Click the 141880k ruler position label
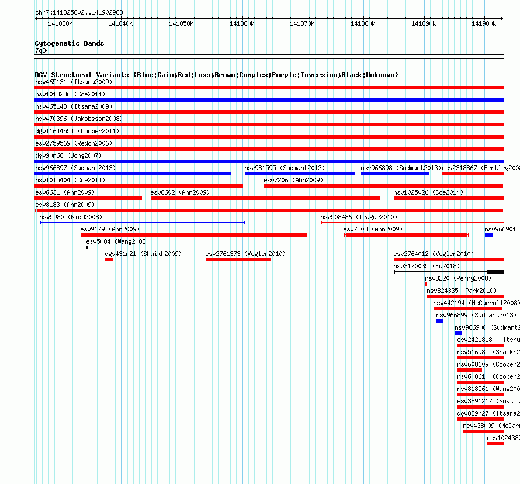Screen dimensions: 520x484 coord(363,23)
